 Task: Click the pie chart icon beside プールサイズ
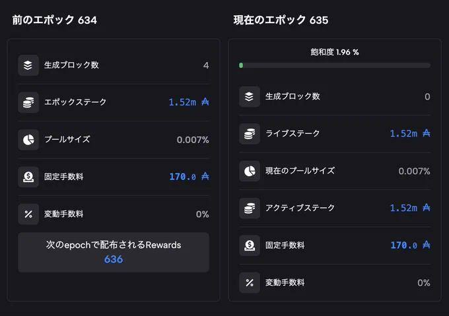[28, 140]
